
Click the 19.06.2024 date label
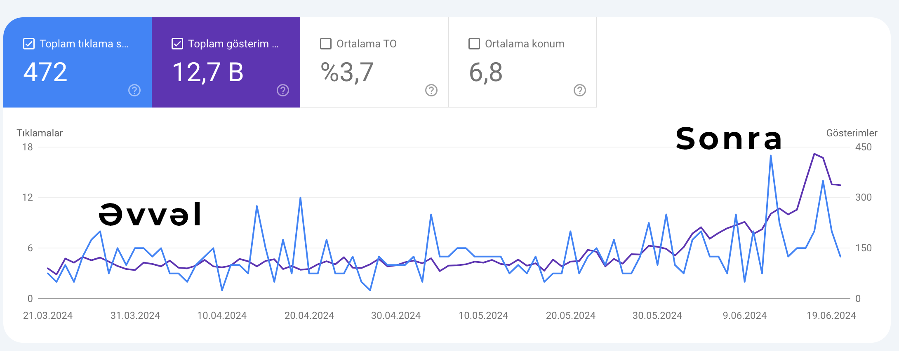pos(831,316)
